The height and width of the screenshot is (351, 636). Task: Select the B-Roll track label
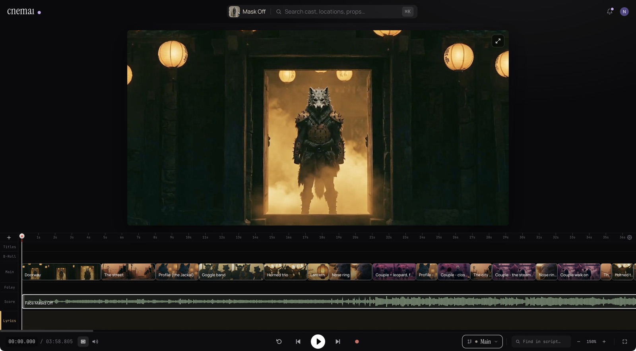10,256
